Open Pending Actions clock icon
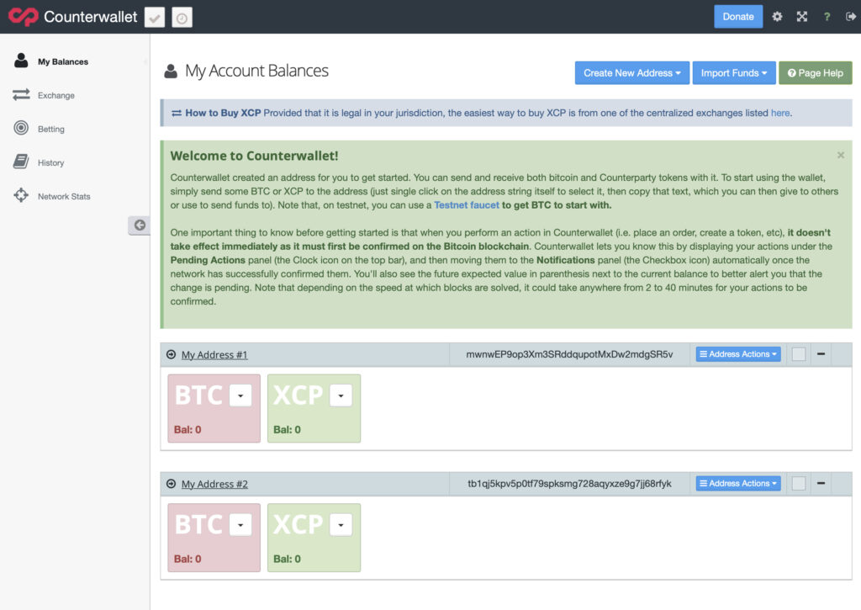This screenshot has width=861, height=610. pos(182,18)
